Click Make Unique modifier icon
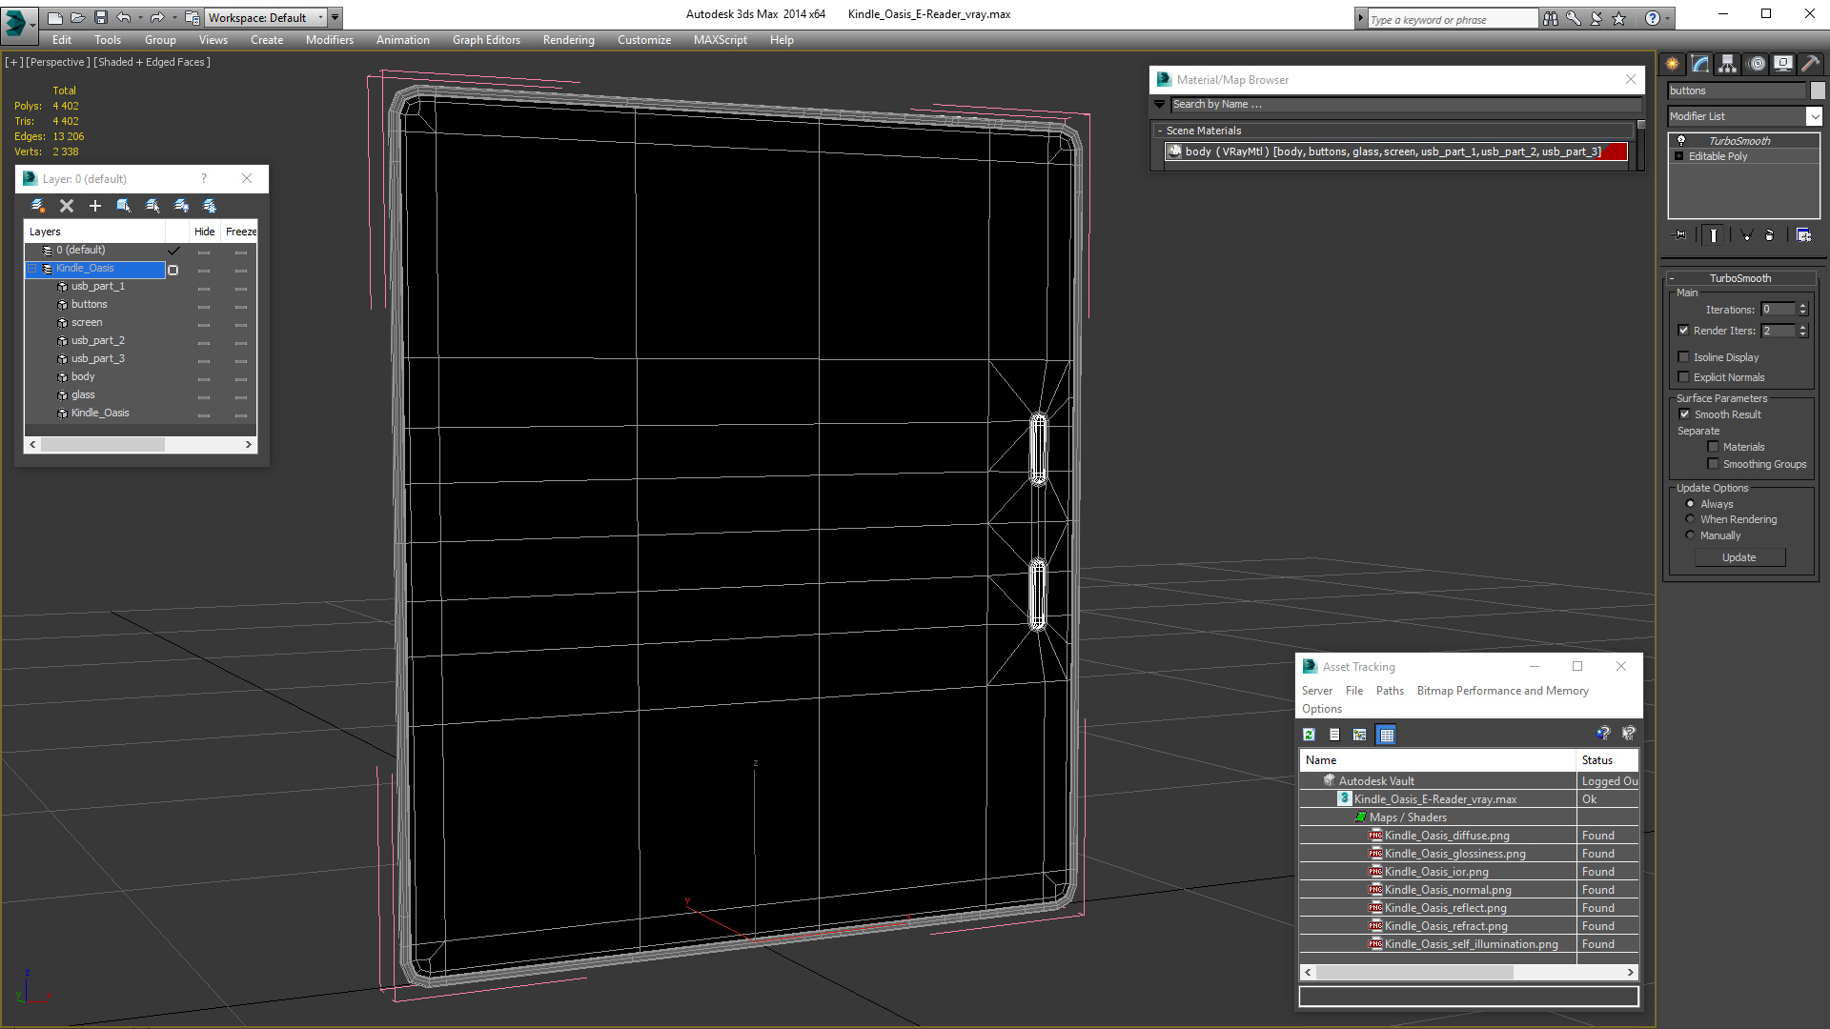 (1746, 234)
